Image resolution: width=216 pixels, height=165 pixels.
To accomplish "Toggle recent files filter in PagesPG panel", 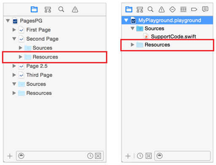I will coord(90,156).
